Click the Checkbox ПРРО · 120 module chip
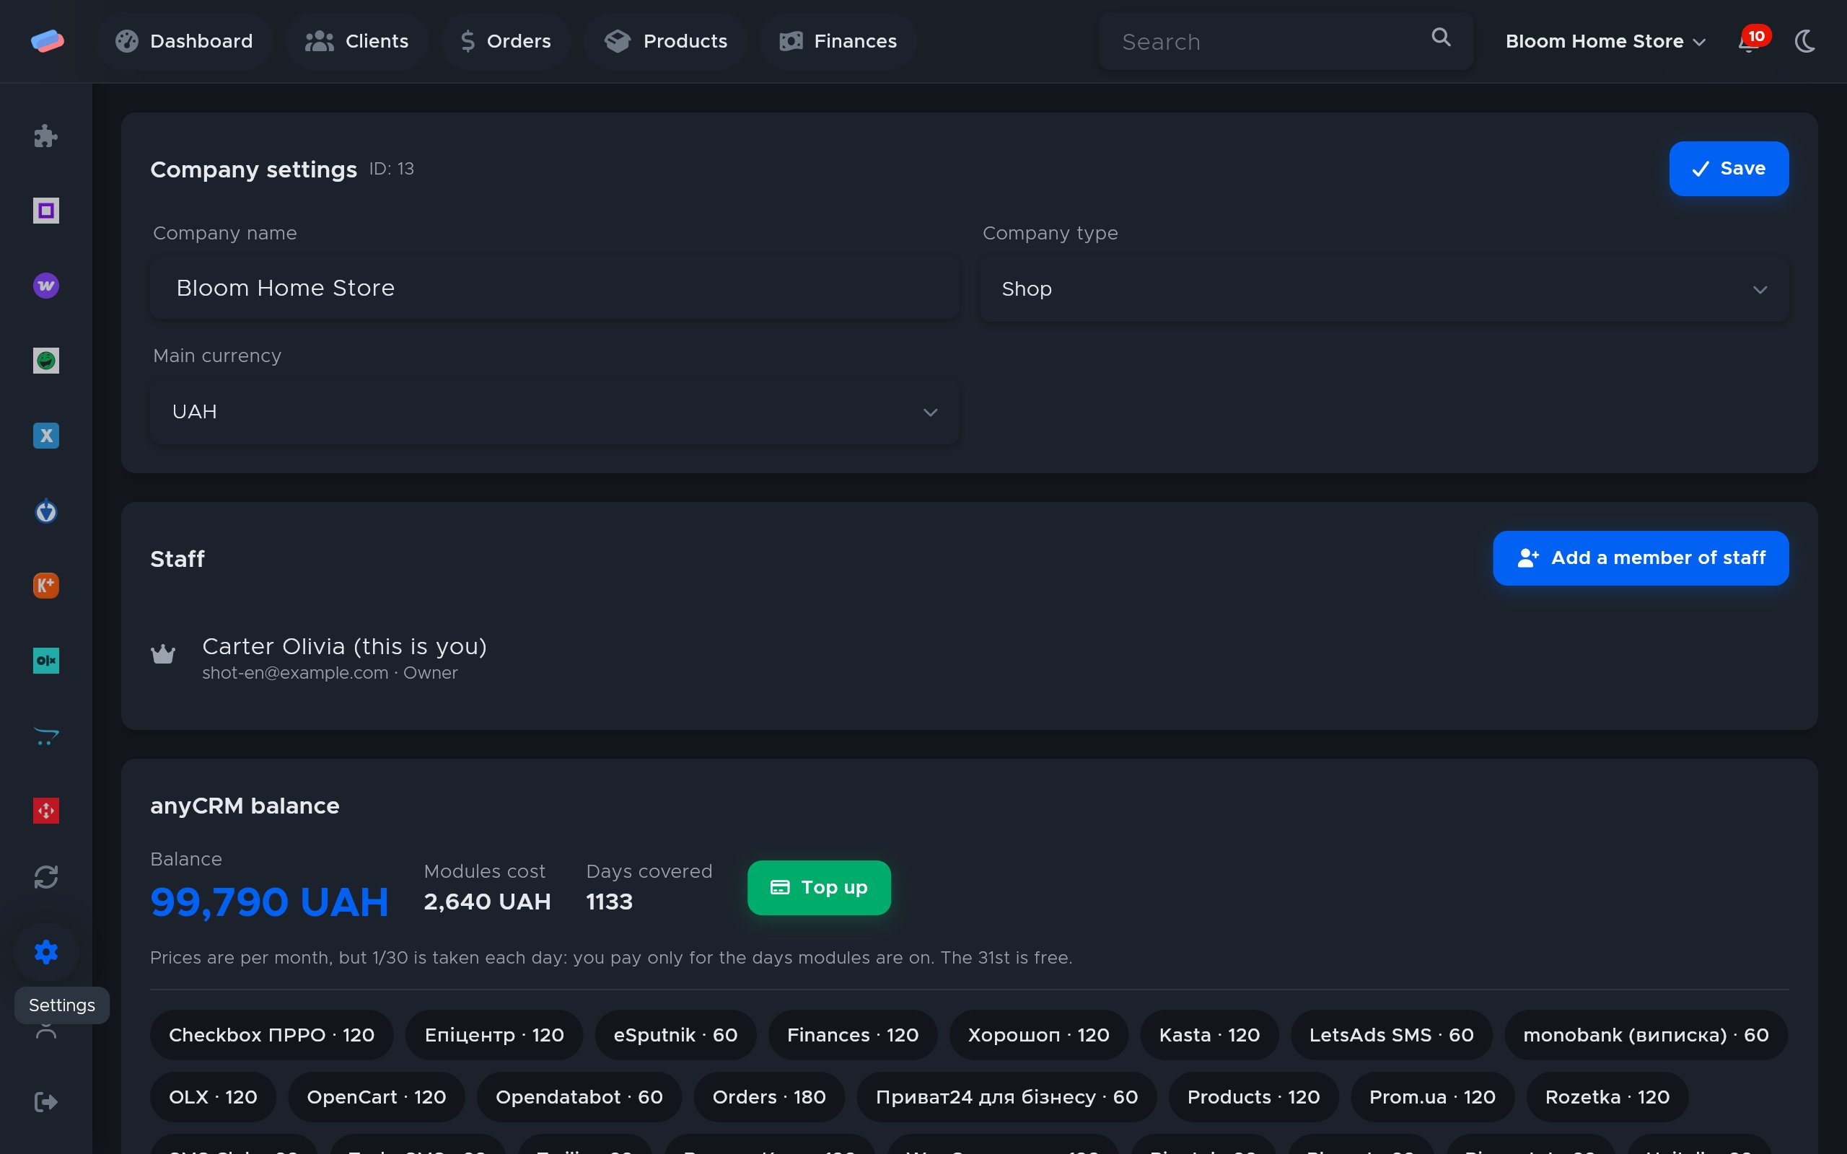This screenshot has width=1847, height=1154. tap(272, 1035)
